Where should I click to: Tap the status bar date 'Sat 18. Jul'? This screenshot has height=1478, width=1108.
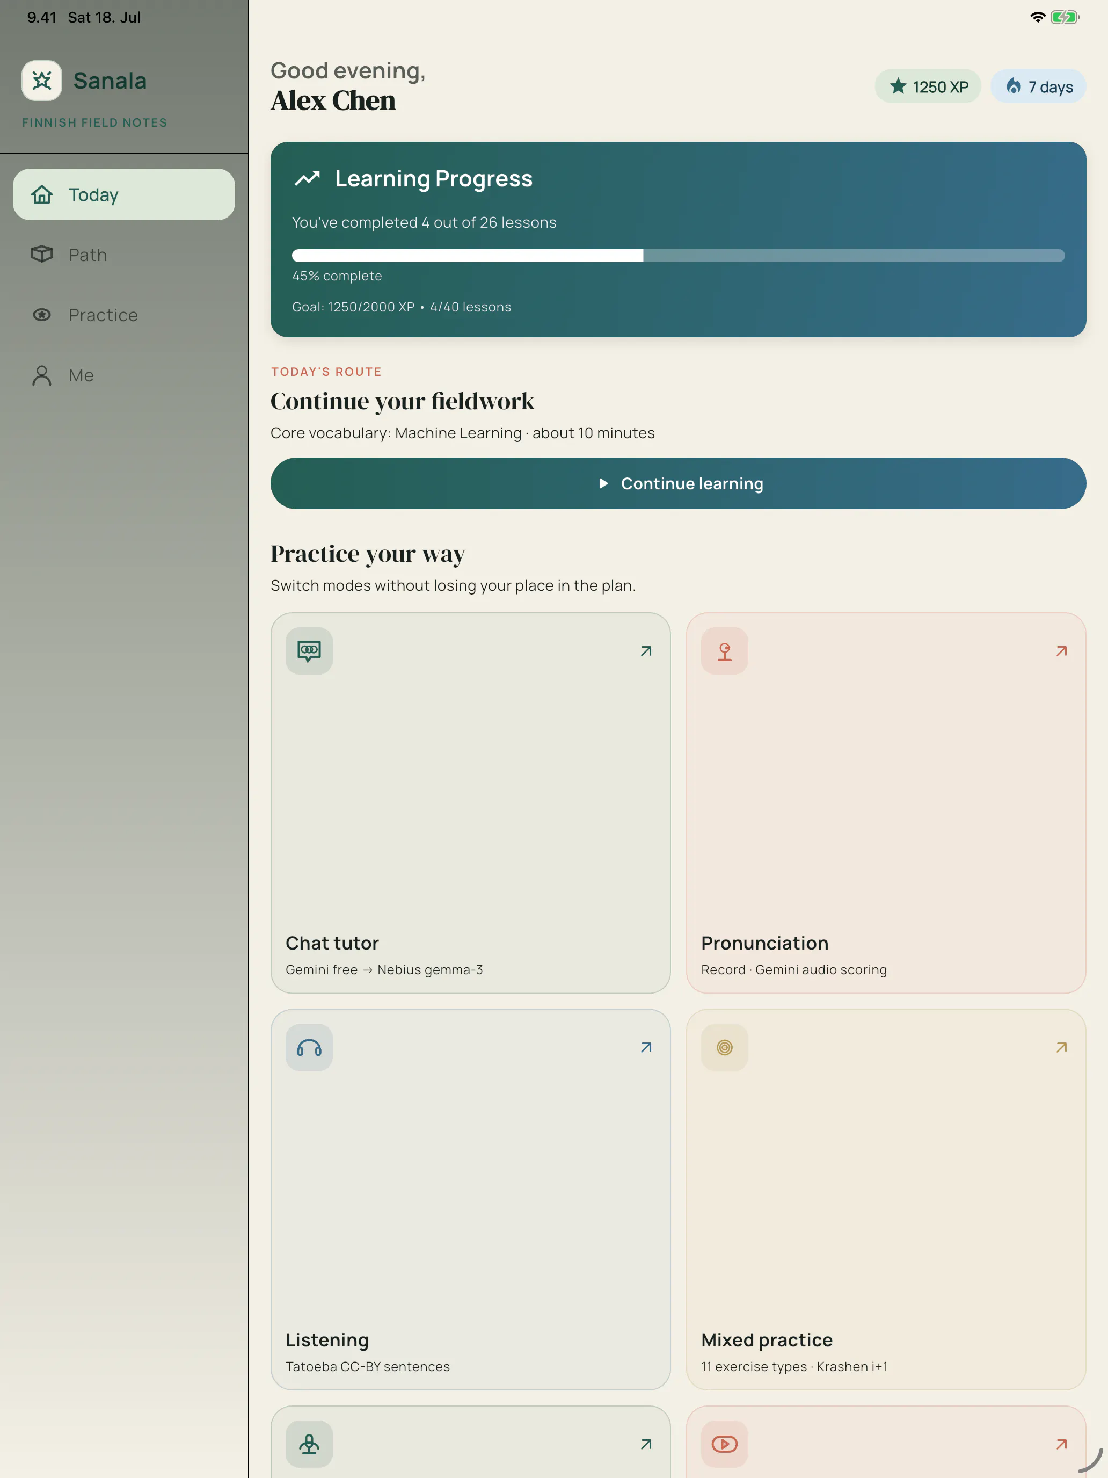[x=104, y=17]
